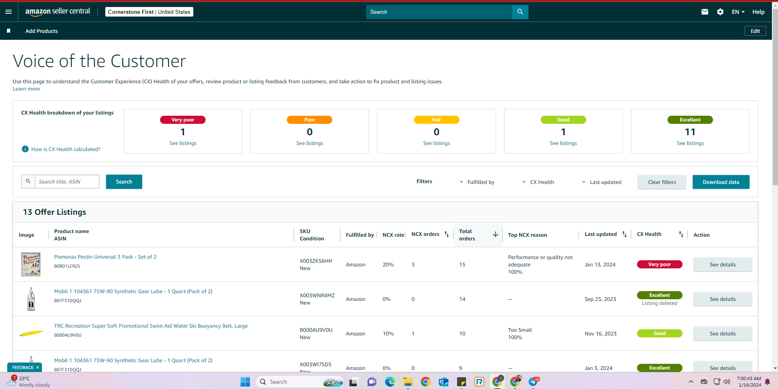The height and width of the screenshot is (389, 778).
Task: Sort by Total orders down arrow
Action: (x=496, y=234)
